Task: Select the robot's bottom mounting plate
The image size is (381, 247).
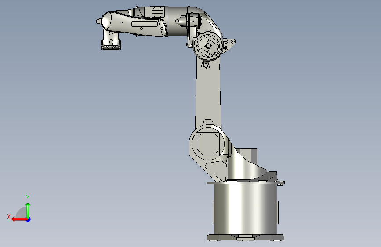Action: pos(245,237)
